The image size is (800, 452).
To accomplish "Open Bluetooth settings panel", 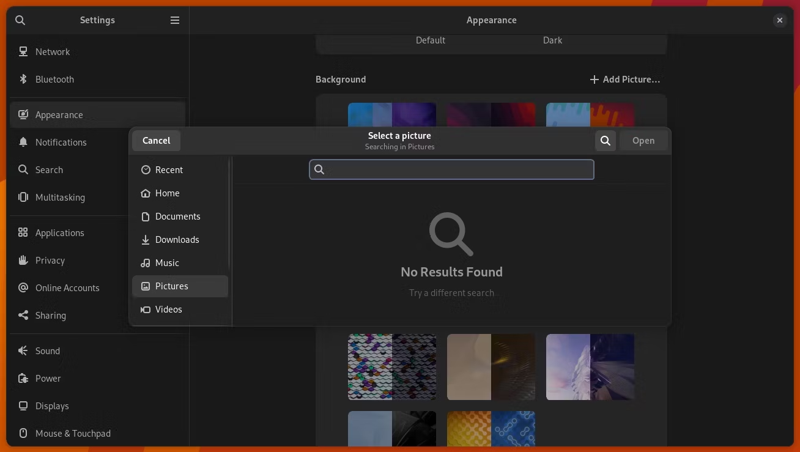I will coord(98,80).
